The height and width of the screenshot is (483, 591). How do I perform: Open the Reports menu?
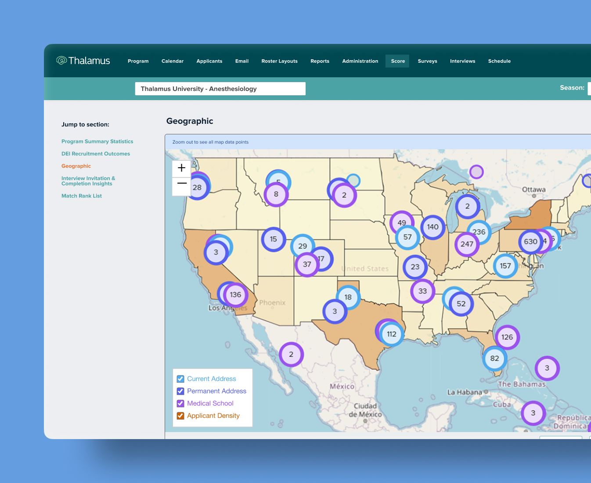point(320,61)
